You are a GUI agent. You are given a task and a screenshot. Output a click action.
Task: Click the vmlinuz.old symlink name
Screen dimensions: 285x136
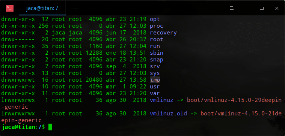click(168, 114)
